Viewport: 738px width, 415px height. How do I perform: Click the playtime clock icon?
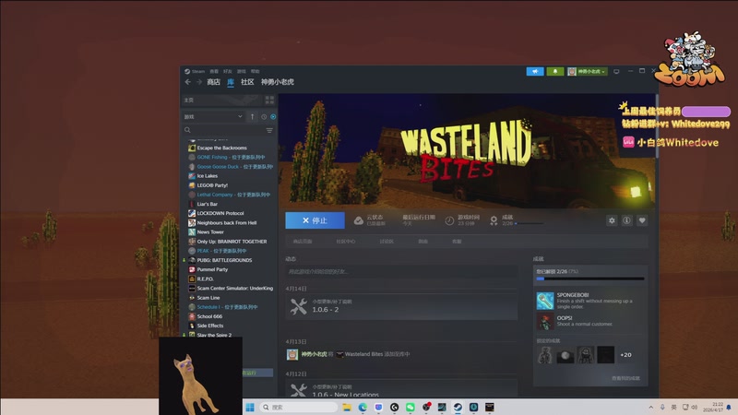pyautogui.click(x=449, y=220)
